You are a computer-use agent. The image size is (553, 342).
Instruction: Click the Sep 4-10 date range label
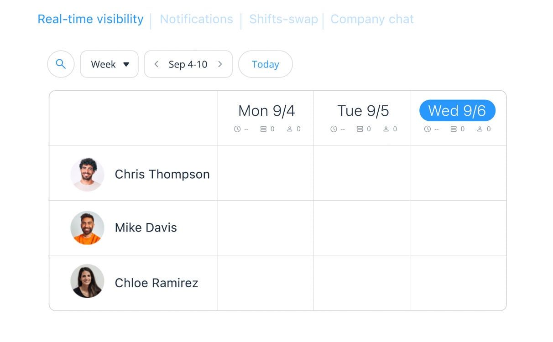pos(187,64)
